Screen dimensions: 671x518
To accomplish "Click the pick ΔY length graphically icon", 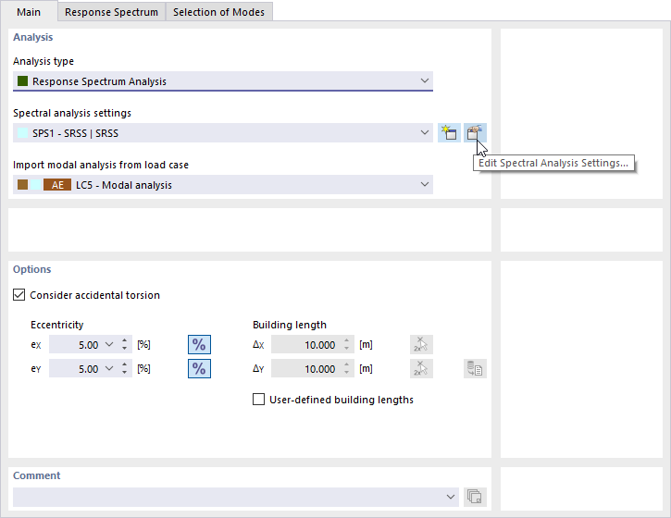I will click(x=421, y=369).
